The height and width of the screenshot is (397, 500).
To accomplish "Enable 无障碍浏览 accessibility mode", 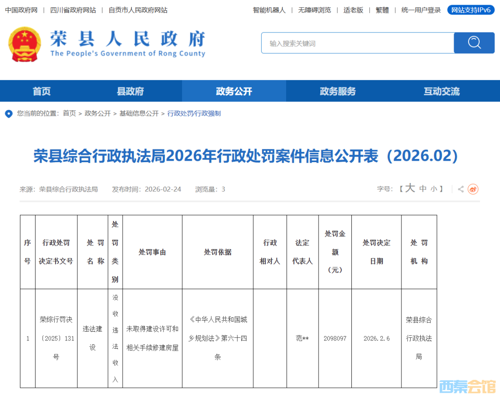I will [314, 10].
